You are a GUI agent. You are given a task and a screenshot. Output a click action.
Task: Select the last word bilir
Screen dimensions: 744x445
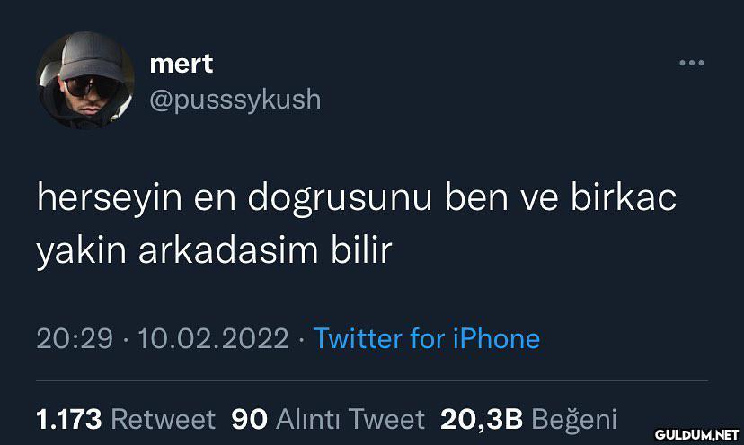[x=361, y=250]
